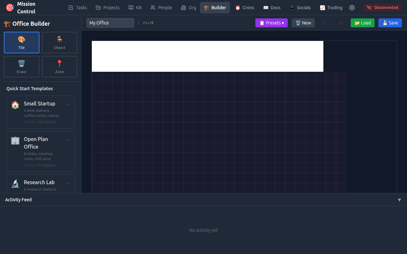This screenshot has height=254, width=407.
Task: Collapse the Activity Feed panel
Action: (399, 200)
